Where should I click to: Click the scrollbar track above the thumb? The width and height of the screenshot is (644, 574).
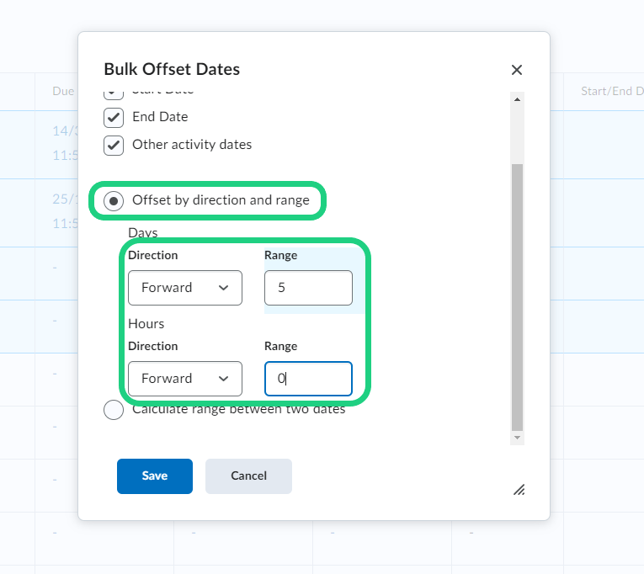pos(518,133)
